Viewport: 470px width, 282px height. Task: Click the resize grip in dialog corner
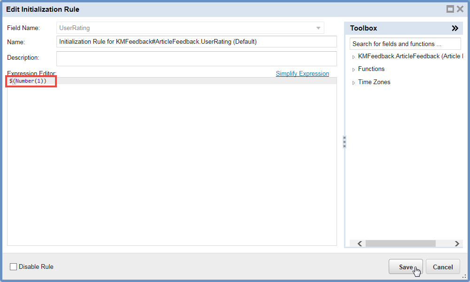[464, 276]
